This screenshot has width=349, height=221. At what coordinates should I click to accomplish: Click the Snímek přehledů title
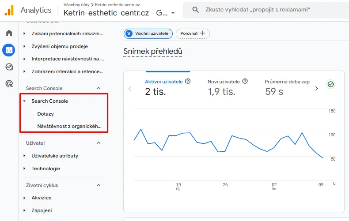point(153,51)
